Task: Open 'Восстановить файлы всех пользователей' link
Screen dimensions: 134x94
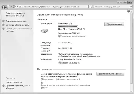Action: [62, 79]
